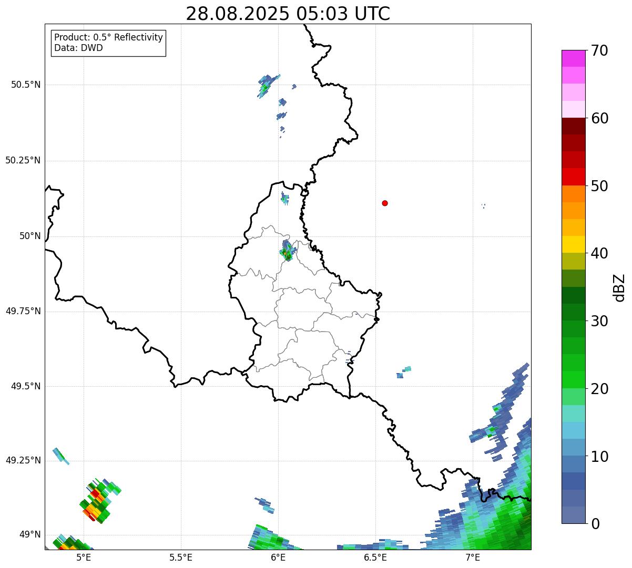Screen dimensions: 632x568
Task: Click the colorbar 40 tick label
Action: pos(599,253)
